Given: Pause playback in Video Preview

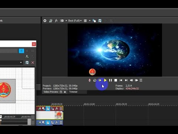Looking at the screenshot, I should tap(111, 80).
